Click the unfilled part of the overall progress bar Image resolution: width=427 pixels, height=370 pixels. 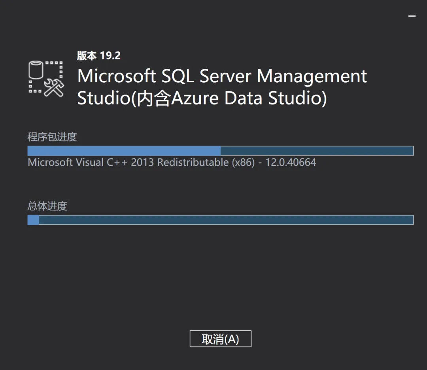226,220
